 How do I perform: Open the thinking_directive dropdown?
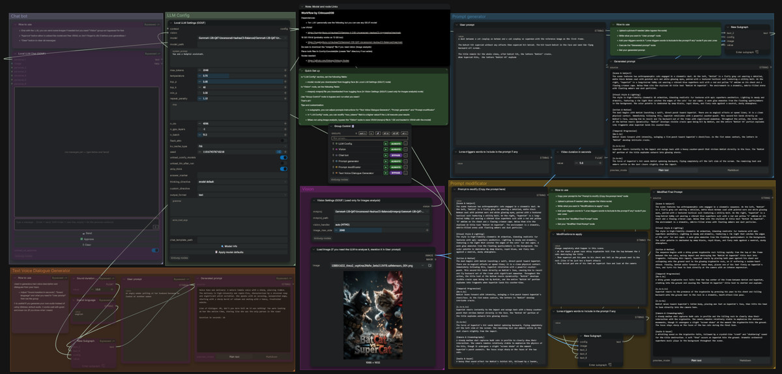pyautogui.click(x=242, y=182)
